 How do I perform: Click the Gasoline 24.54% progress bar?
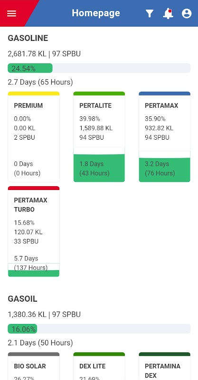point(99,68)
